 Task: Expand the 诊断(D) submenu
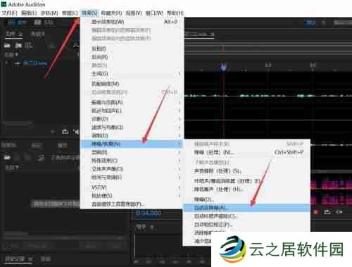coord(132,119)
